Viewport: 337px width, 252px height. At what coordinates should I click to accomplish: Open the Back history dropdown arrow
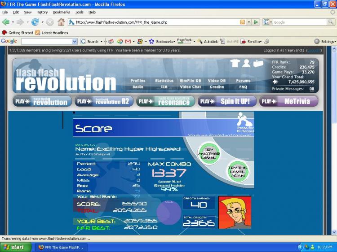13,22
